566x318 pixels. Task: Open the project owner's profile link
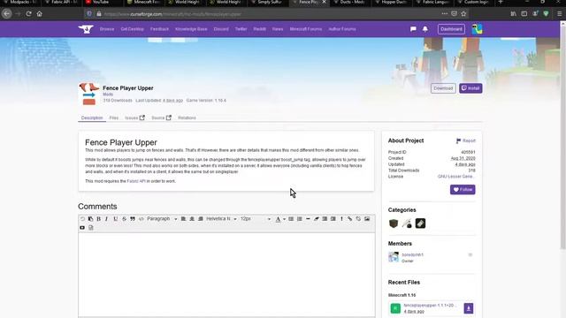pyautogui.click(x=413, y=255)
